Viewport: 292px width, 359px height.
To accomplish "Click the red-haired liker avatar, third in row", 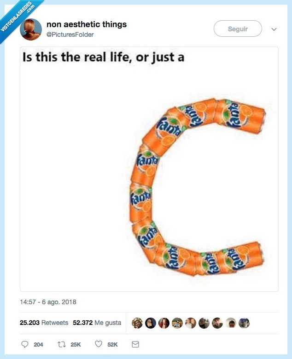I will click(x=164, y=323).
